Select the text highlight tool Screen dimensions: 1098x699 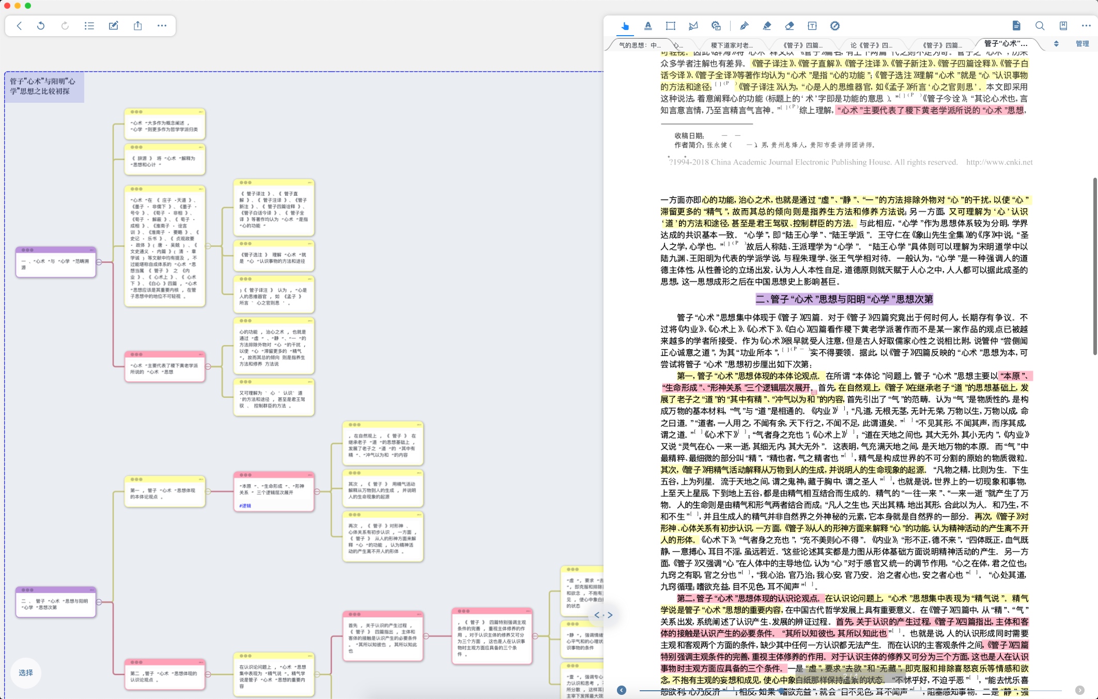648,26
